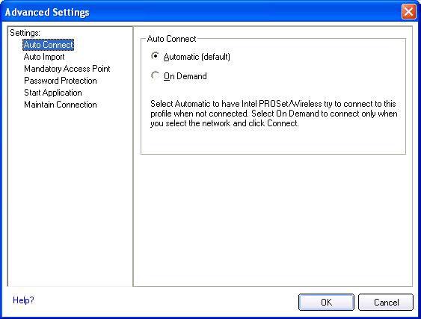Click the Auto Connect description paragraph
The height and width of the screenshot is (319, 421).
[x=274, y=114]
